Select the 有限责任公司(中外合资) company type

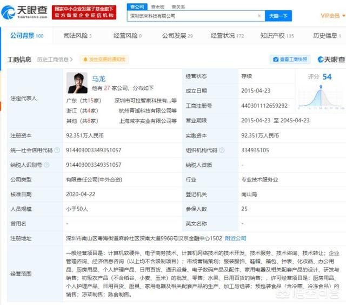click(94, 180)
